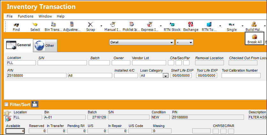Click the Owner input field
Viewport: 267px width, 135px height.
(x=121, y=63)
